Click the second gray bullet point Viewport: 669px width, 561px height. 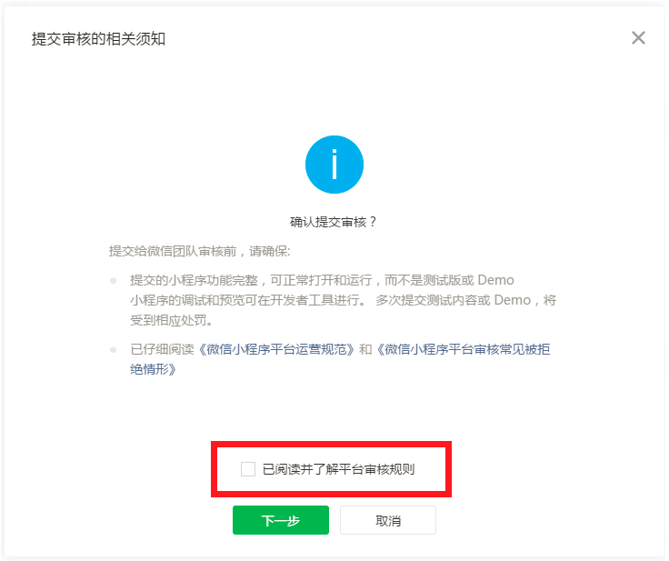pyautogui.click(x=113, y=350)
